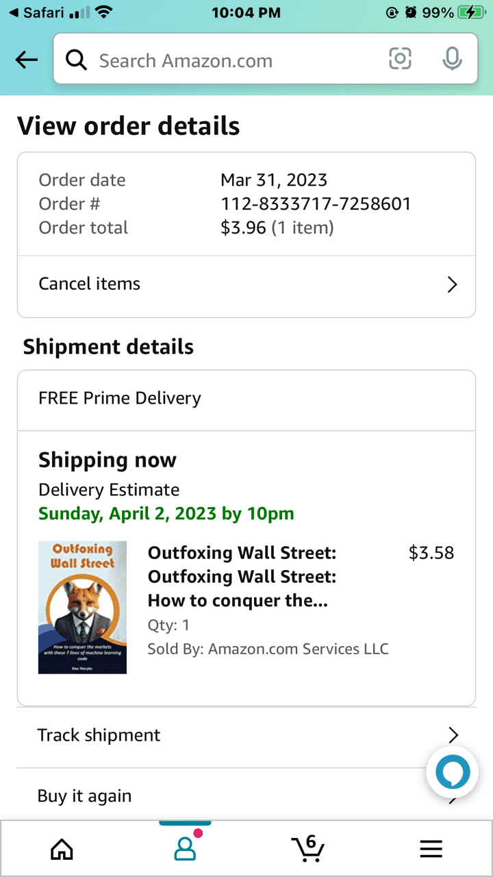
Task: Open the account profile tab icon
Action: tap(185, 850)
